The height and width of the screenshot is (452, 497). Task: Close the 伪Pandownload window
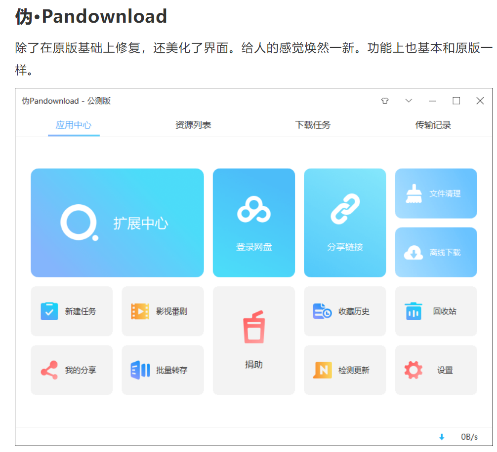480,101
